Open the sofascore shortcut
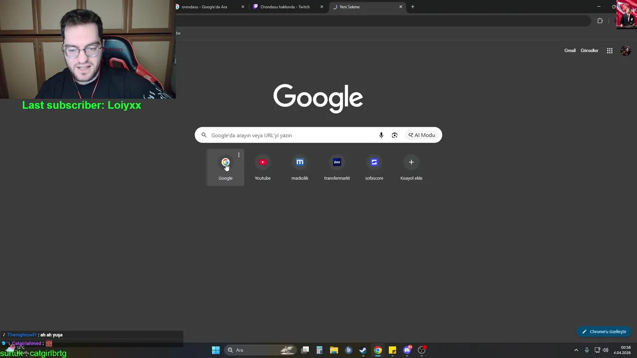Image resolution: width=637 pixels, height=358 pixels. pyautogui.click(x=374, y=168)
